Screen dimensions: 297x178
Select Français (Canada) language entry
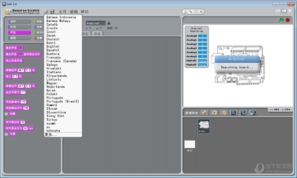(x=61, y=61)
